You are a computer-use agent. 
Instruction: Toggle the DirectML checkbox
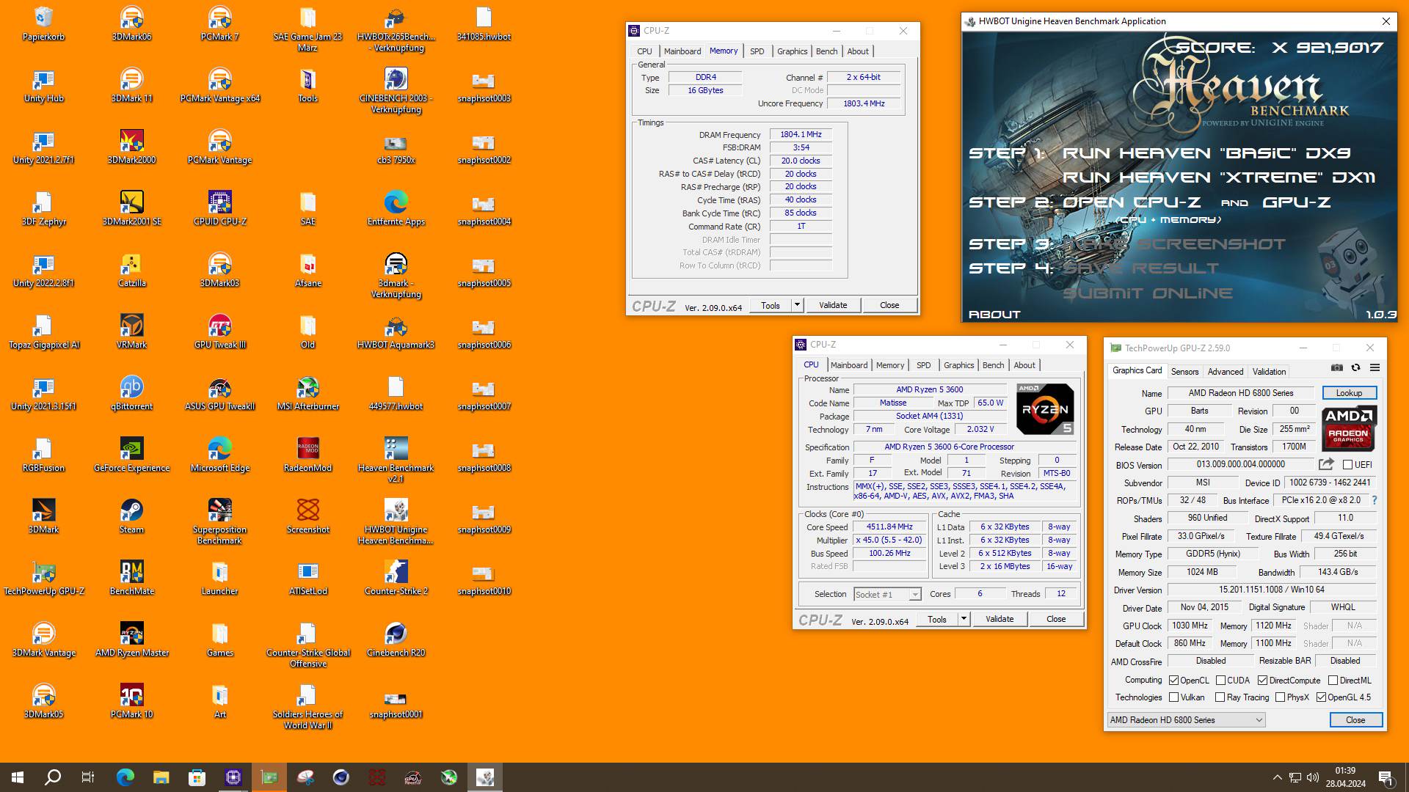(x=1333, y=681)
